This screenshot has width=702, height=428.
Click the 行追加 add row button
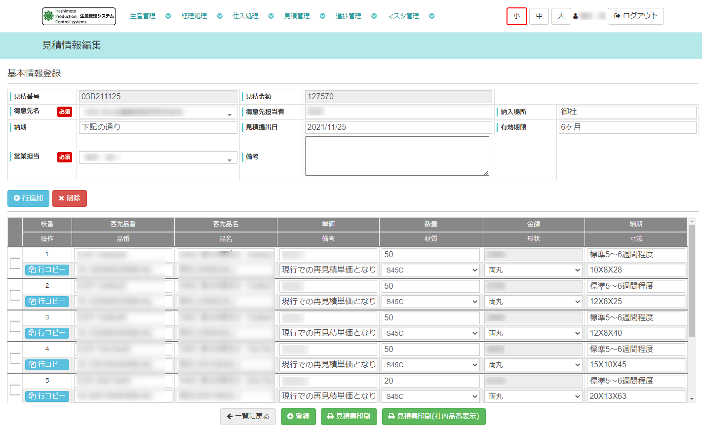pyautogui.click(x=29, y=198)
